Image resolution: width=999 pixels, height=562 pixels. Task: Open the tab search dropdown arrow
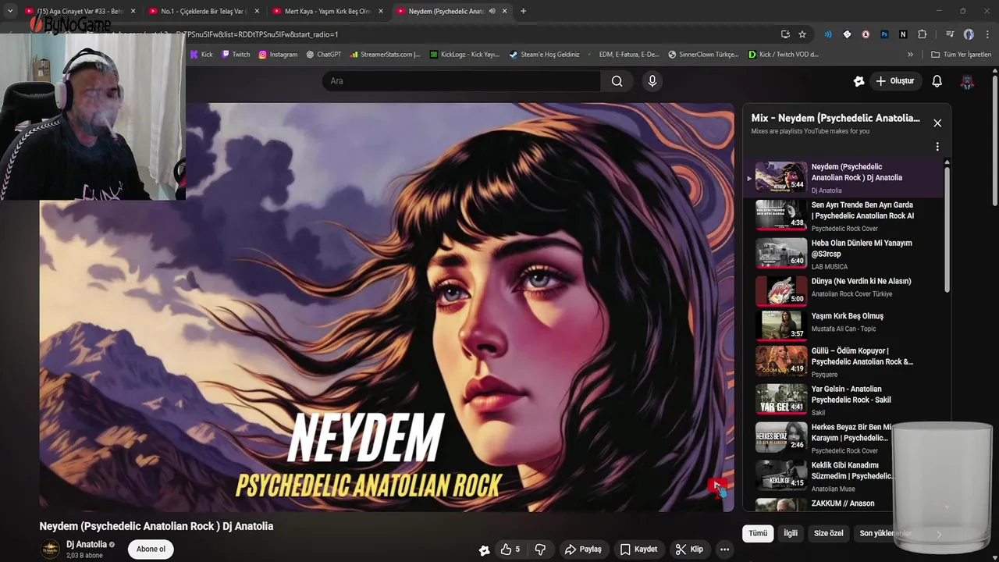tap(9, 11)
